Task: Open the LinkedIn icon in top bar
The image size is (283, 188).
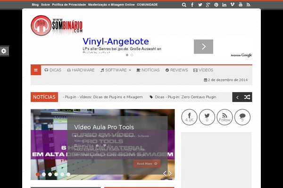Action: pyautogui.click(x=224, y=5)
